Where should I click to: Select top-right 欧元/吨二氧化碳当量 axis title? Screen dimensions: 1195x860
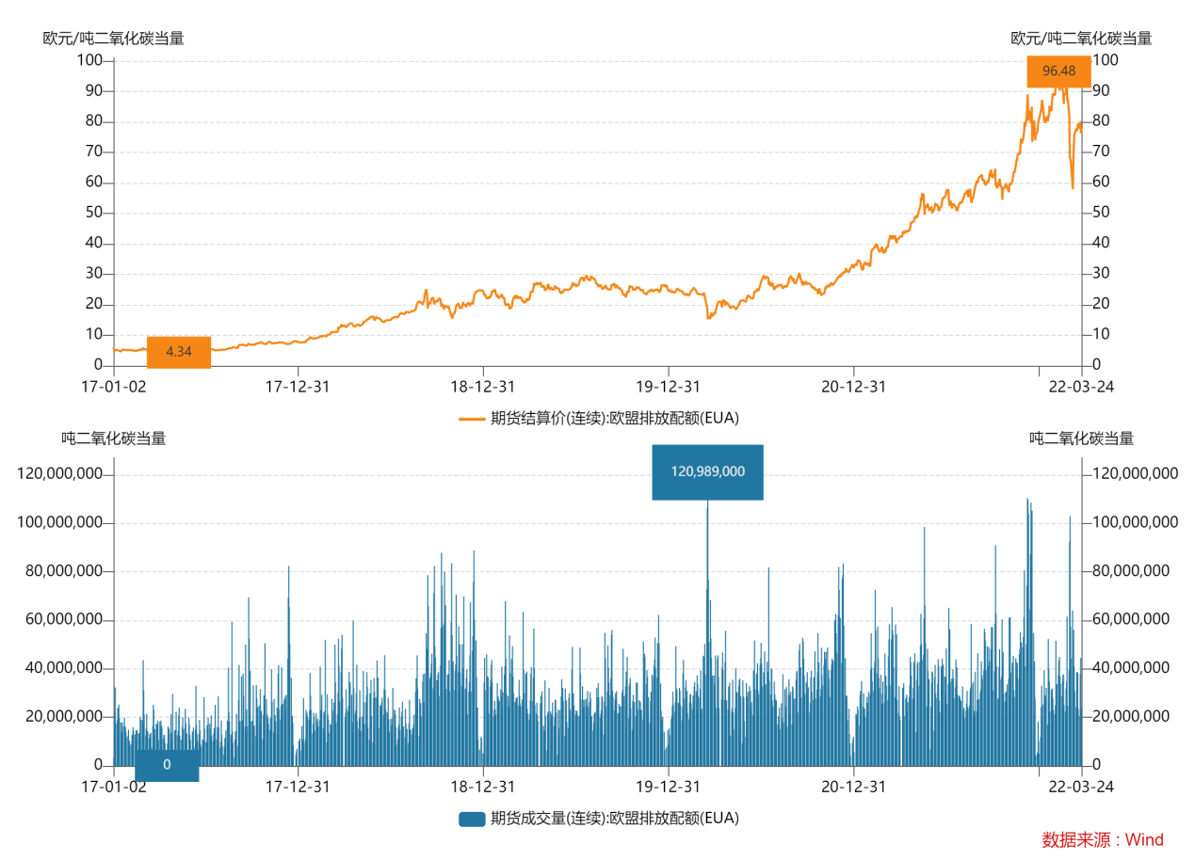tap(1081, 39)
